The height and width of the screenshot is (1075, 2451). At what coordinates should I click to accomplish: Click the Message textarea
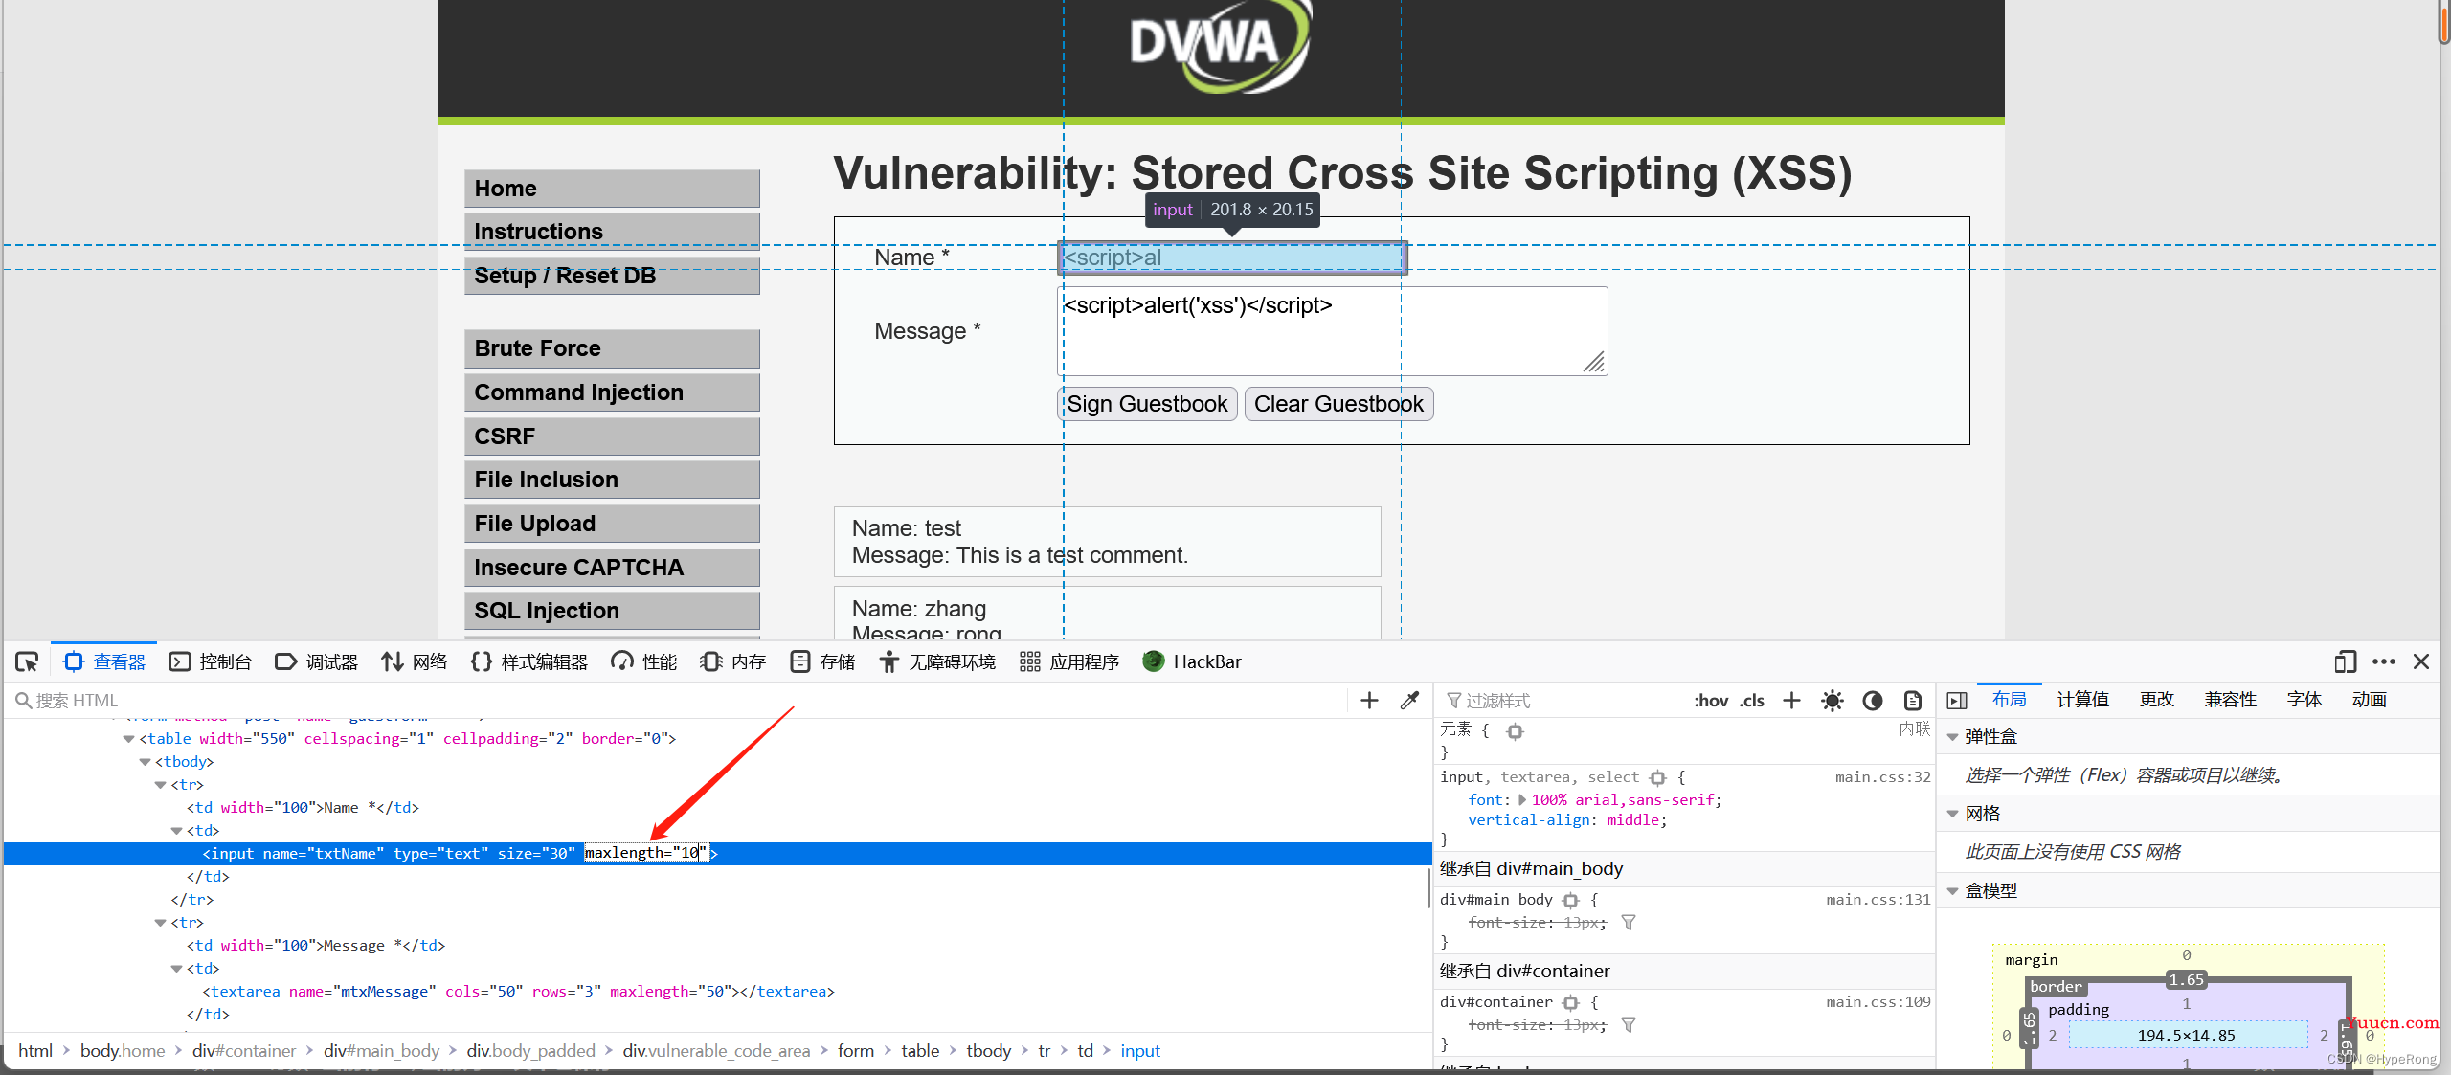1332,331
